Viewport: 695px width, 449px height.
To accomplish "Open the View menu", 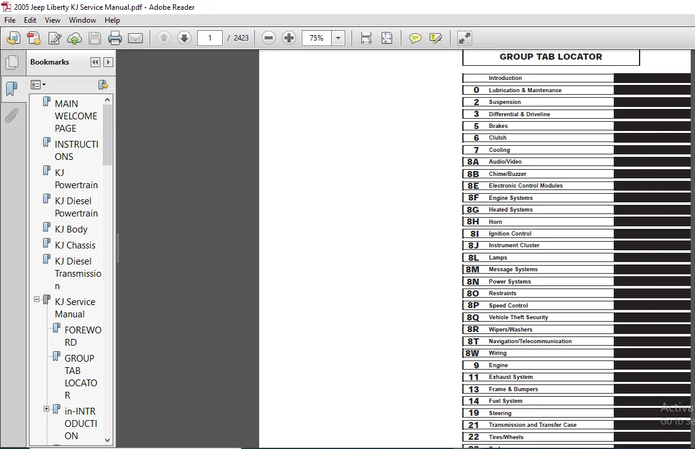I will [x=52, y=20].
